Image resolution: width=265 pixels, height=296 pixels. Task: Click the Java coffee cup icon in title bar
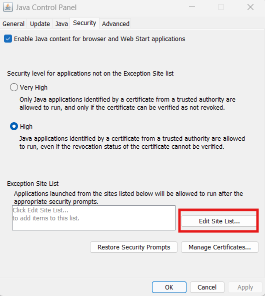(8, 7)
